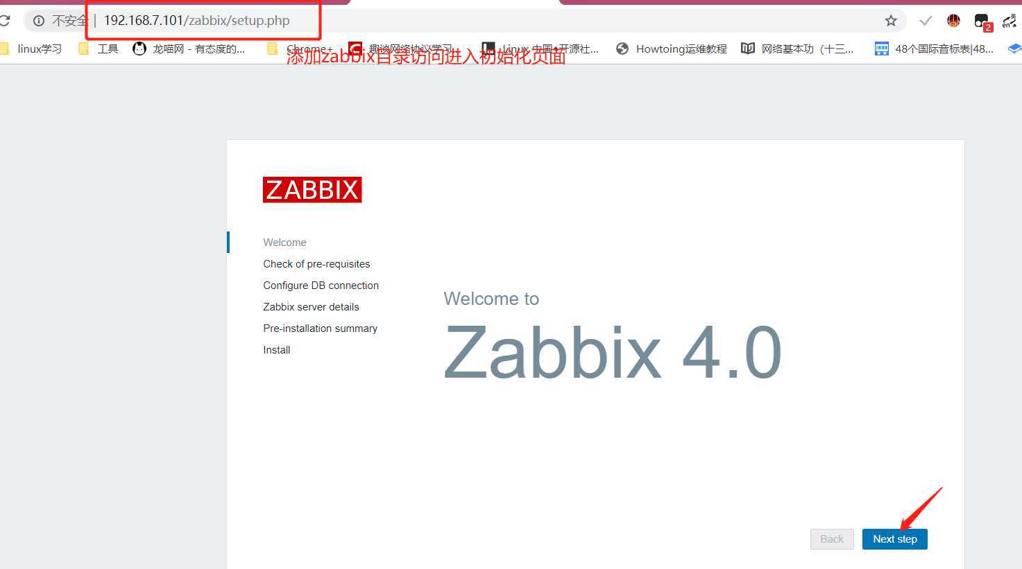Select the Welcome setup step
The image size is (1022, 569).
click(x=284, y=243)
